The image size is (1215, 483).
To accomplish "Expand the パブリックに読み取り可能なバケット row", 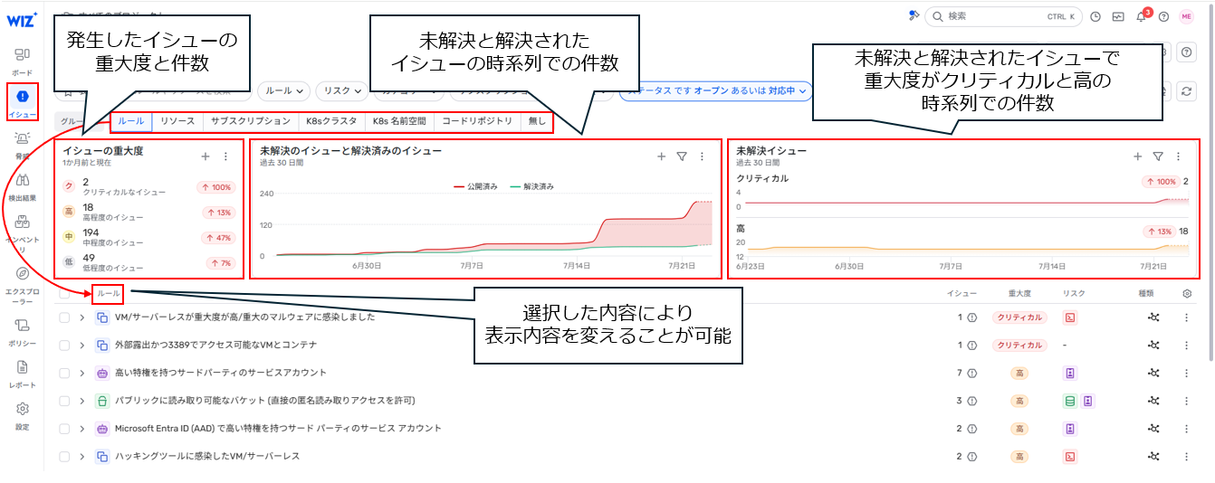I will (x=81, y=401).
